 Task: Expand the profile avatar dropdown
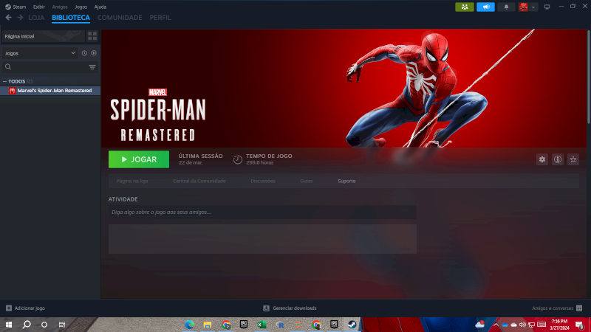pos(528,7)
